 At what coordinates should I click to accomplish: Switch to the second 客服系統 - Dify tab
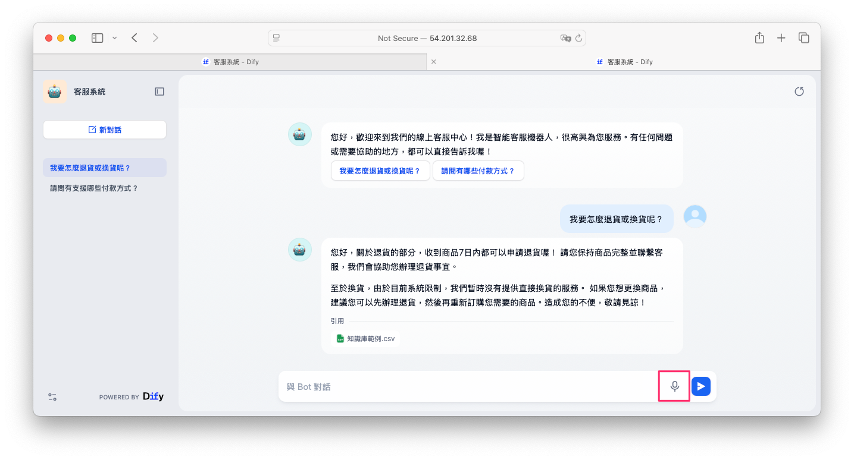pyautogui.click(x=624, y=62)
